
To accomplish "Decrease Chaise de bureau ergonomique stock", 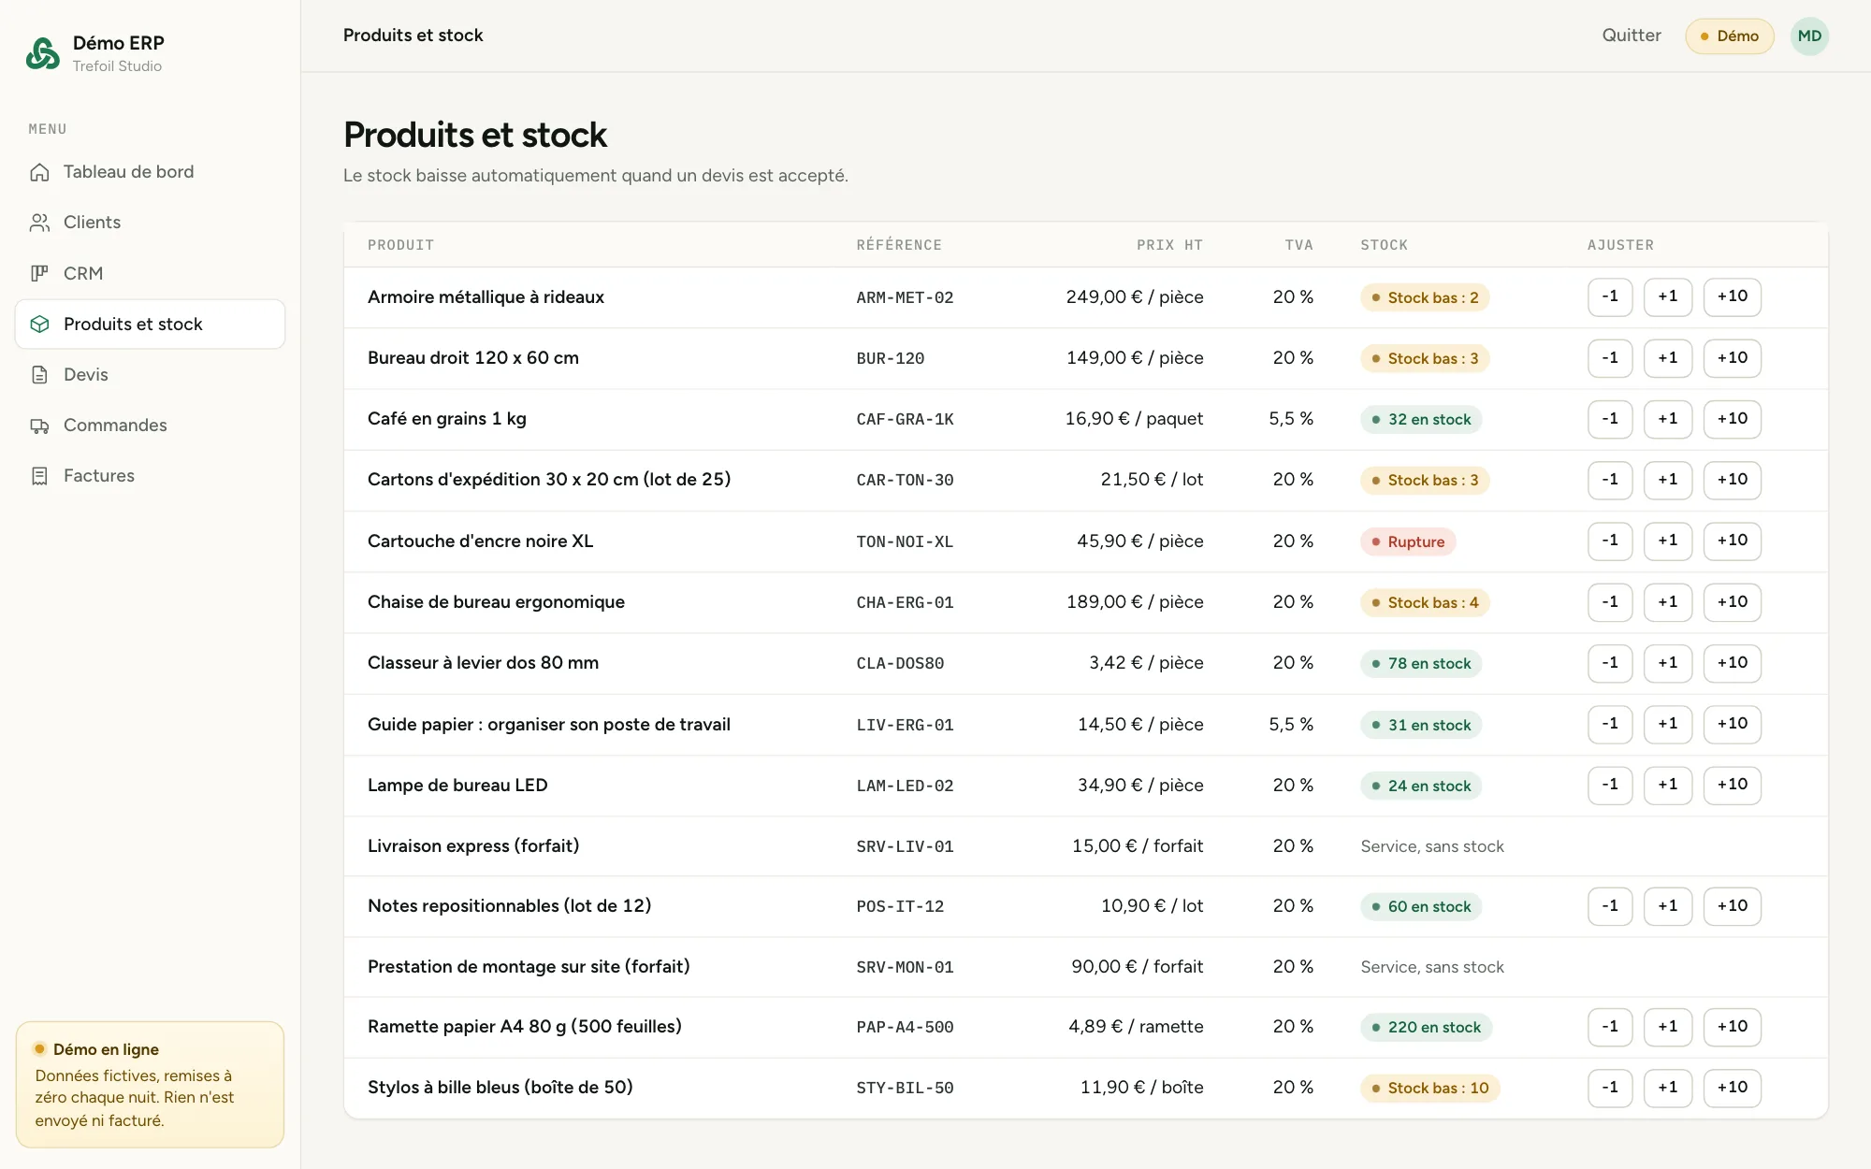I will [1610, 602].
